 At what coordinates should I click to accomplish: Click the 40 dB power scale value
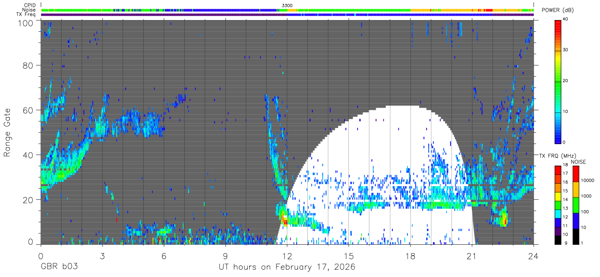pos(566,20)
